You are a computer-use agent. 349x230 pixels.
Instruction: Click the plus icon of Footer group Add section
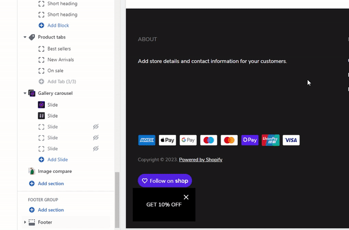[32, 210]
